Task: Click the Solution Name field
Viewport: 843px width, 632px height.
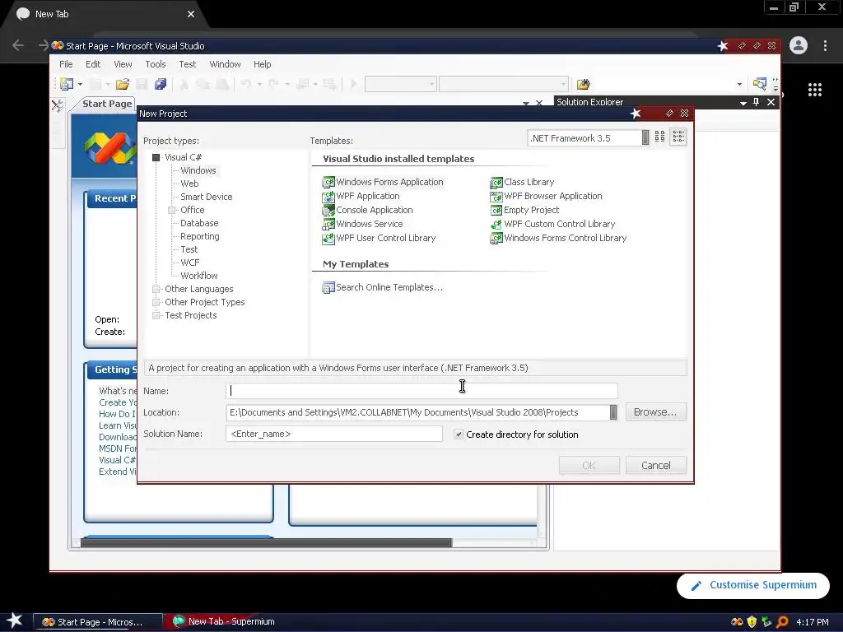Action: [334, 434]
